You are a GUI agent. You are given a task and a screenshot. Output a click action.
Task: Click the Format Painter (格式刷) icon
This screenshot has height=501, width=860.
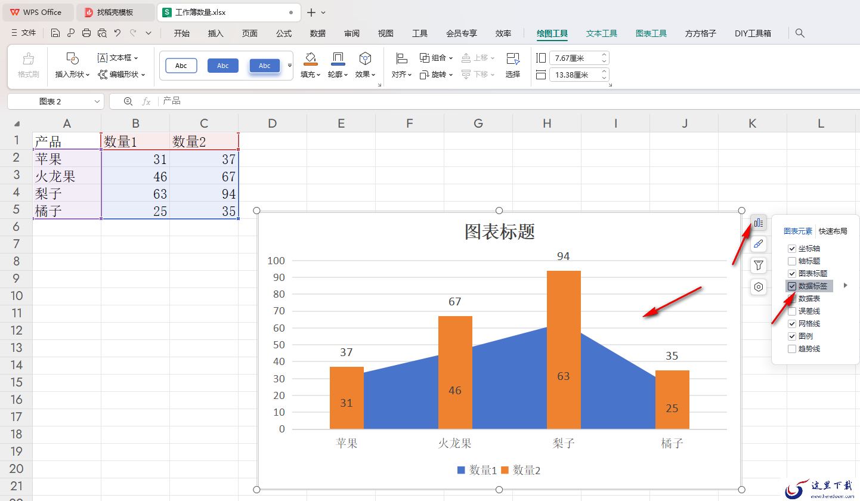[27, 59]
